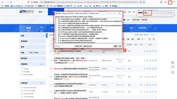
Task: Open the page translate icon in address bar
Action: [141, 2]
